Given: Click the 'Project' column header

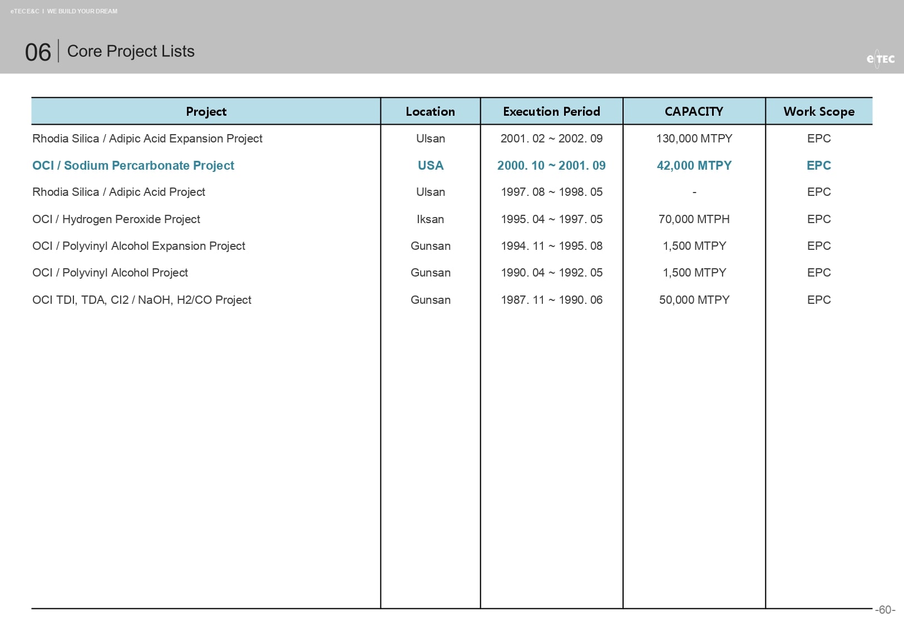Looking at the screenshot, I should (x=206, y=111).
